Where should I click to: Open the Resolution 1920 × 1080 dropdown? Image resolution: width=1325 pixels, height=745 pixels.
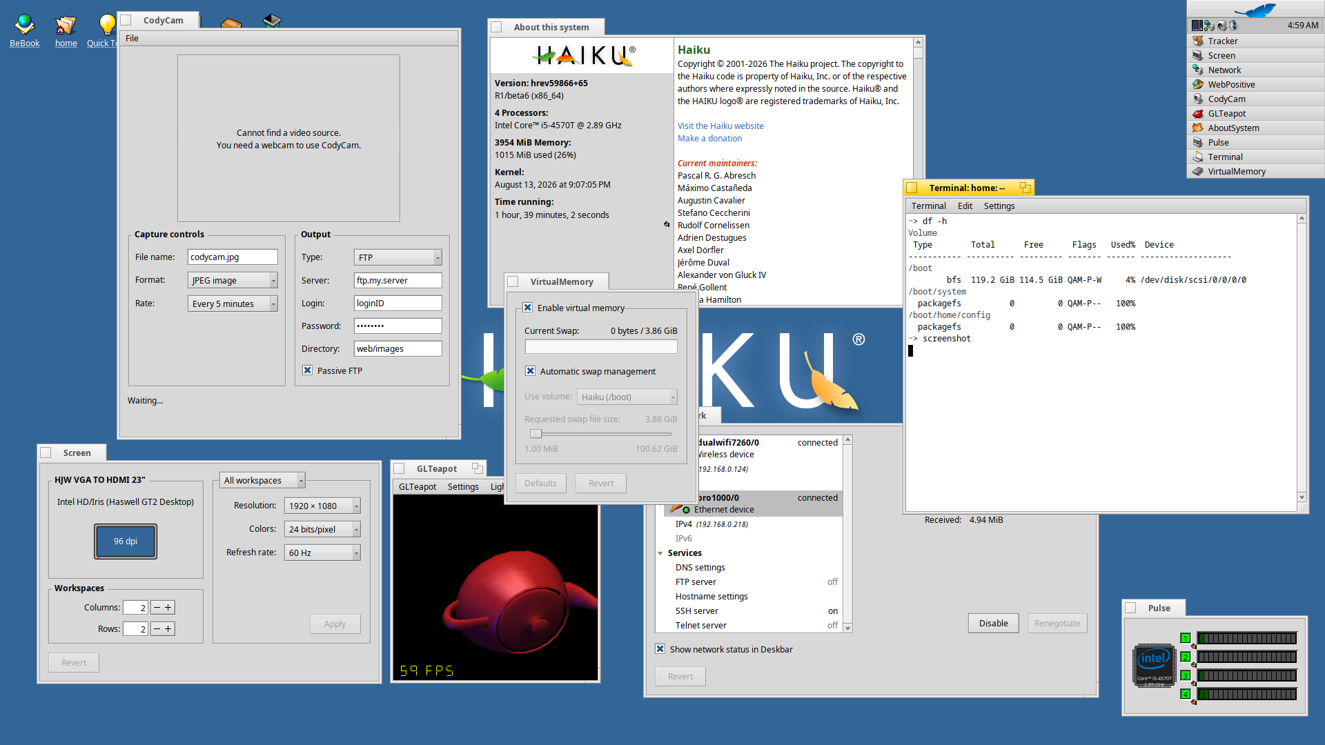(x=322, y=506)
